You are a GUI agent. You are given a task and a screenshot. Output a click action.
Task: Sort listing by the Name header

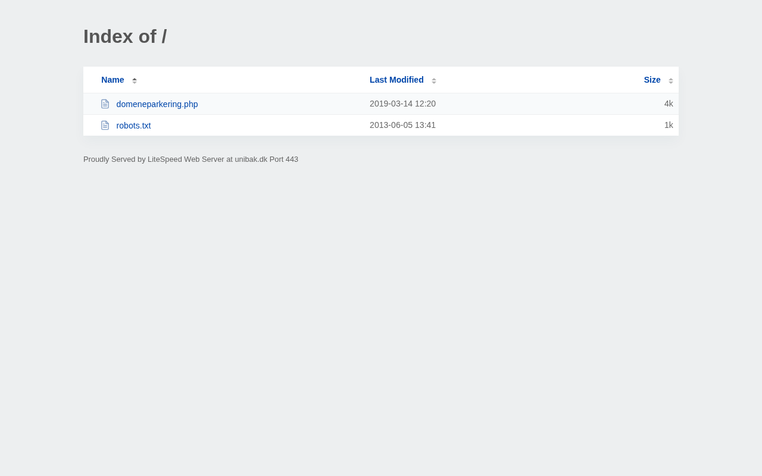(x=113, y=80)
